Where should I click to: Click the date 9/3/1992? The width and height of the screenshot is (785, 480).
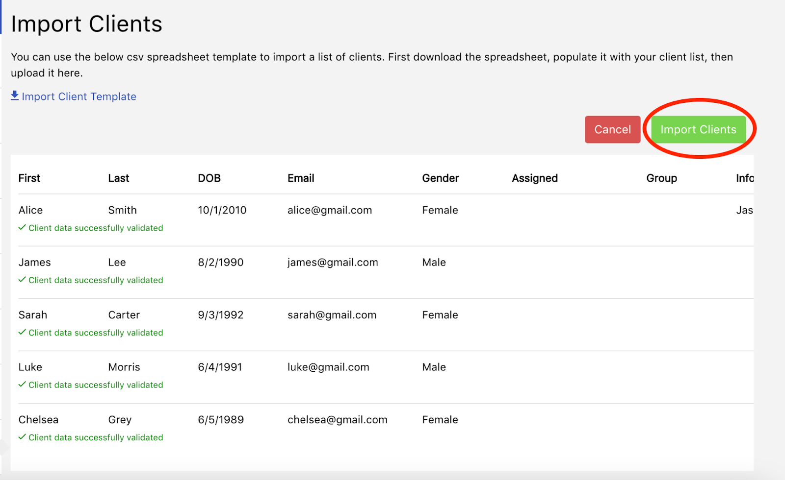pos(220,315)
